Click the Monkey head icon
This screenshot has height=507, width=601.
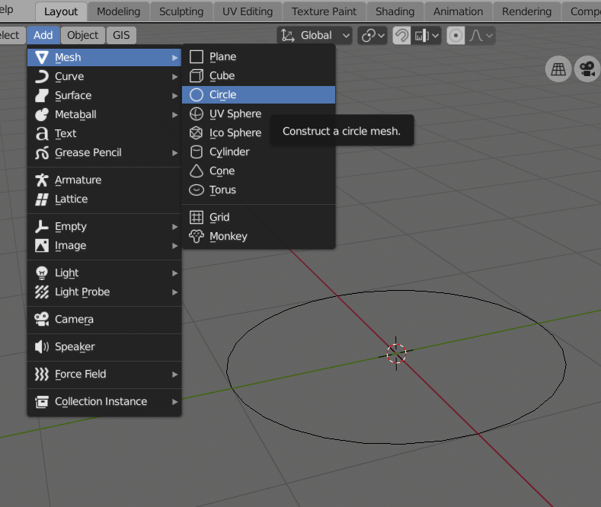coord(197,236)
